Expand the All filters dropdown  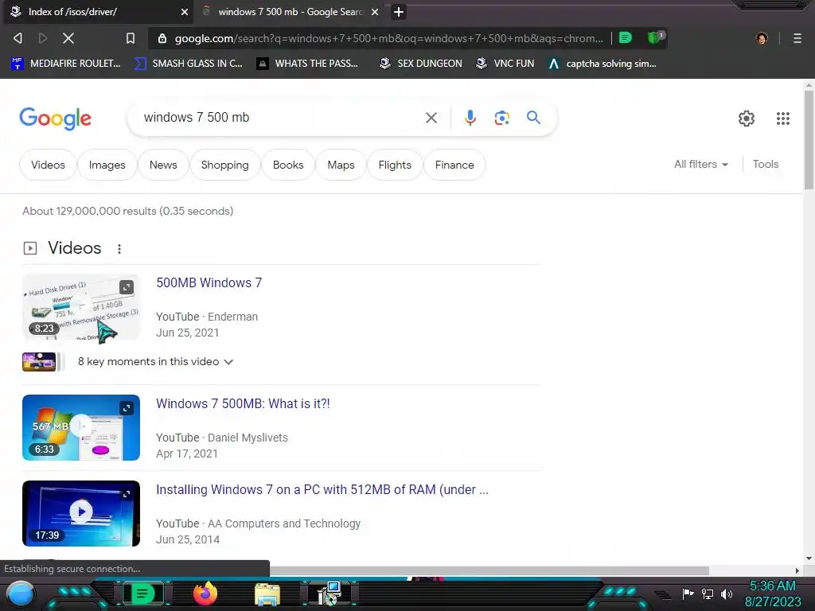click(x=701, y=164)
